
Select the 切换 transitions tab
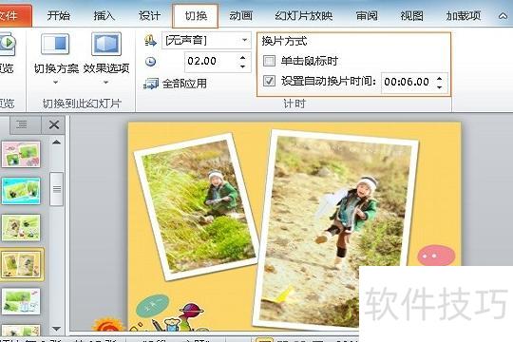(196, 16)
